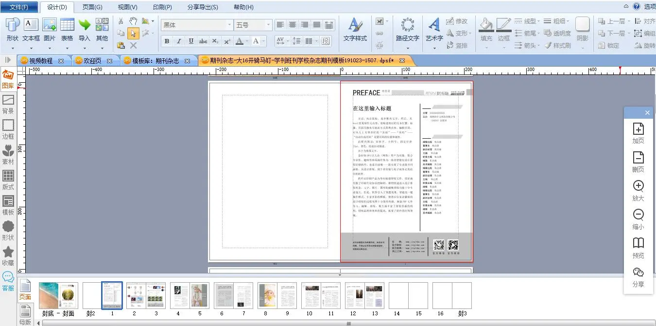This screenshot has height=326, width=656.
Task: Toggle italic text formatting
Action: tap(179, 41)
